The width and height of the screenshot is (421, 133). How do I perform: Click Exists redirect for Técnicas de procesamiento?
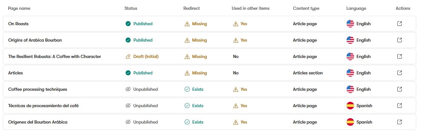[x=194, y=106]
